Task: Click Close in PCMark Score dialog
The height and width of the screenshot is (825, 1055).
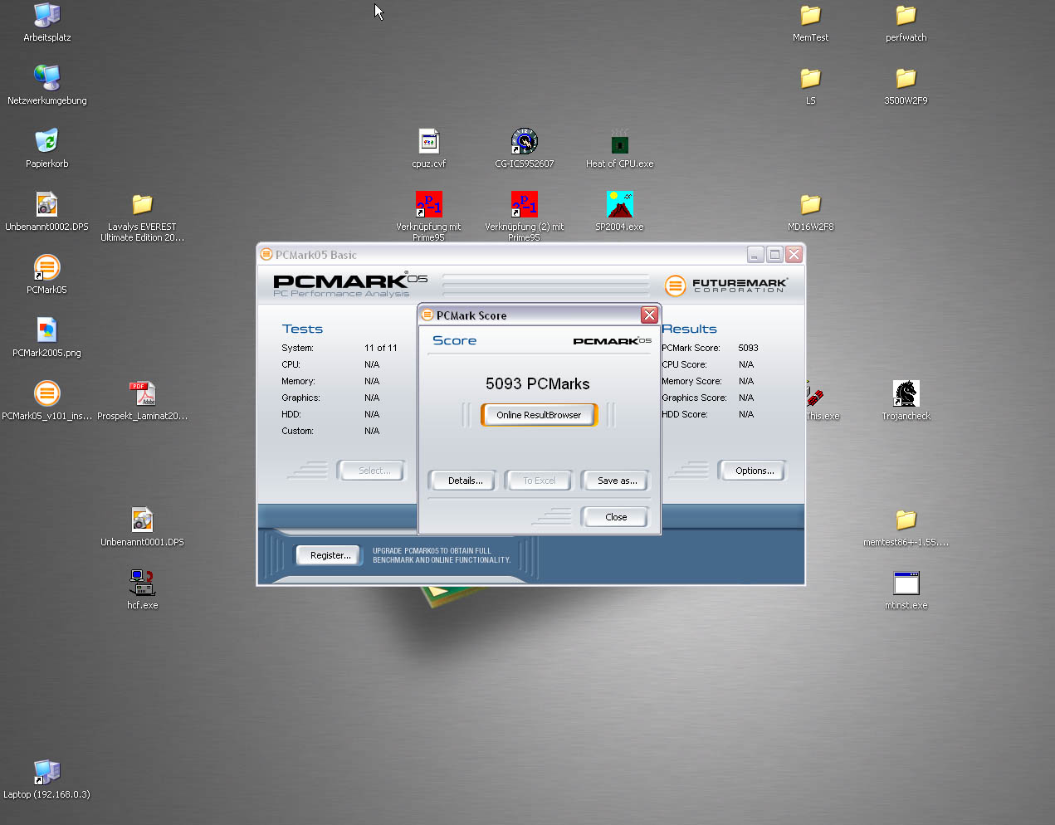Action: tap(616, 517)
